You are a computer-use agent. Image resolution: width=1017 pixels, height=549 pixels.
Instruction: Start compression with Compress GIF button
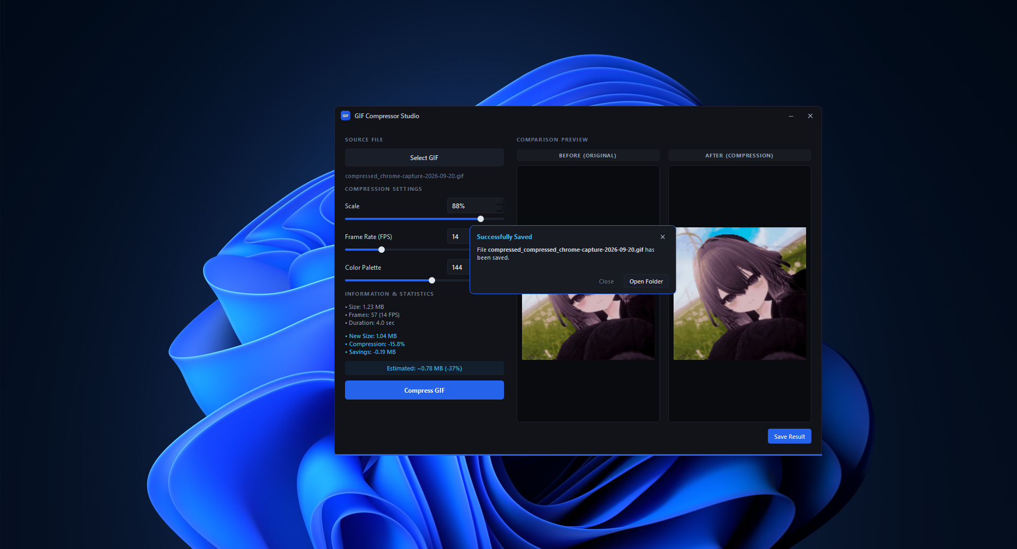pyautogui.click(x=424, y=390)
